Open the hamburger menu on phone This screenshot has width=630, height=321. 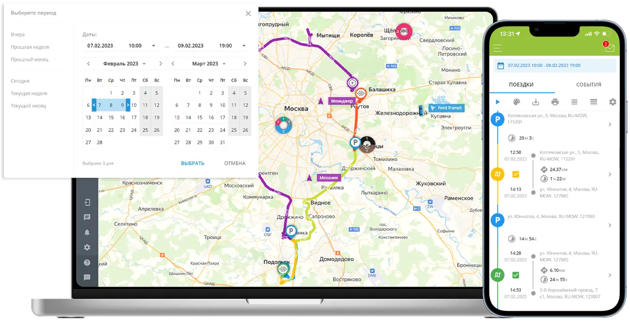497,48
